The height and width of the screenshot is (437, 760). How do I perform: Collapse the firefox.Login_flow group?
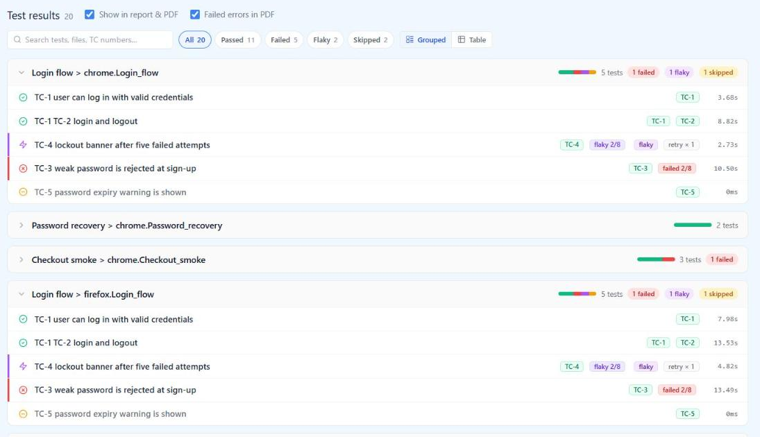[22, 294]
